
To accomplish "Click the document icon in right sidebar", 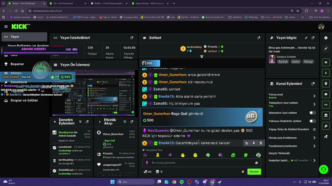I will 326,84.
